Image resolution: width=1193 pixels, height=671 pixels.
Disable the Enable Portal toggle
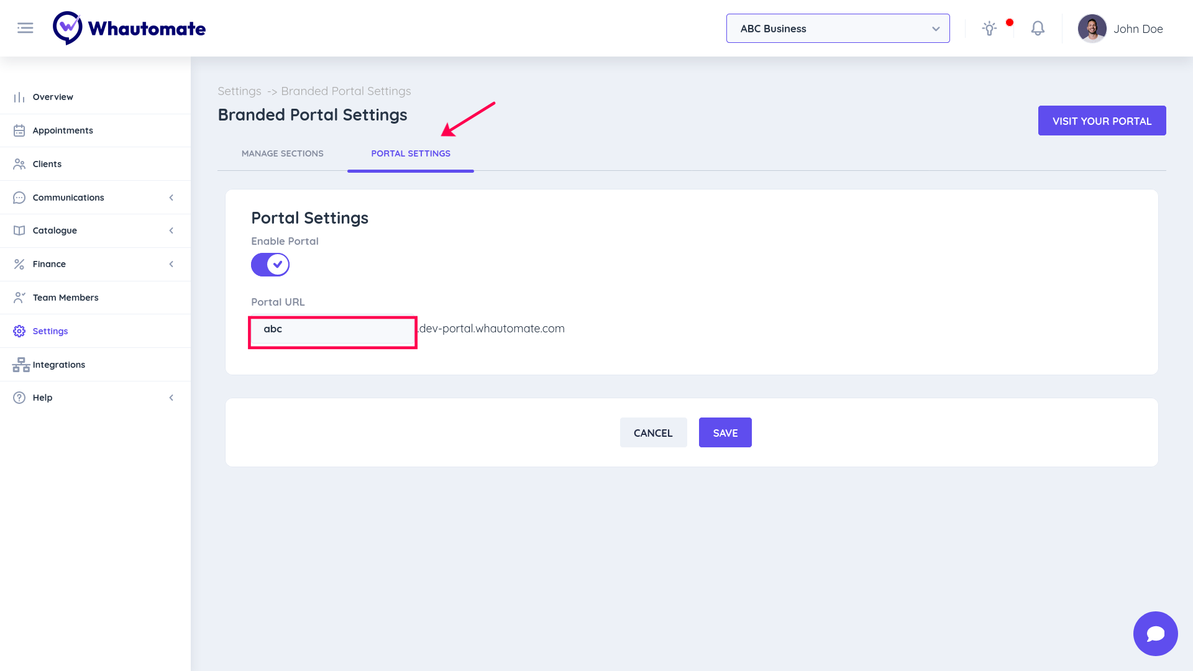point(270,265)
